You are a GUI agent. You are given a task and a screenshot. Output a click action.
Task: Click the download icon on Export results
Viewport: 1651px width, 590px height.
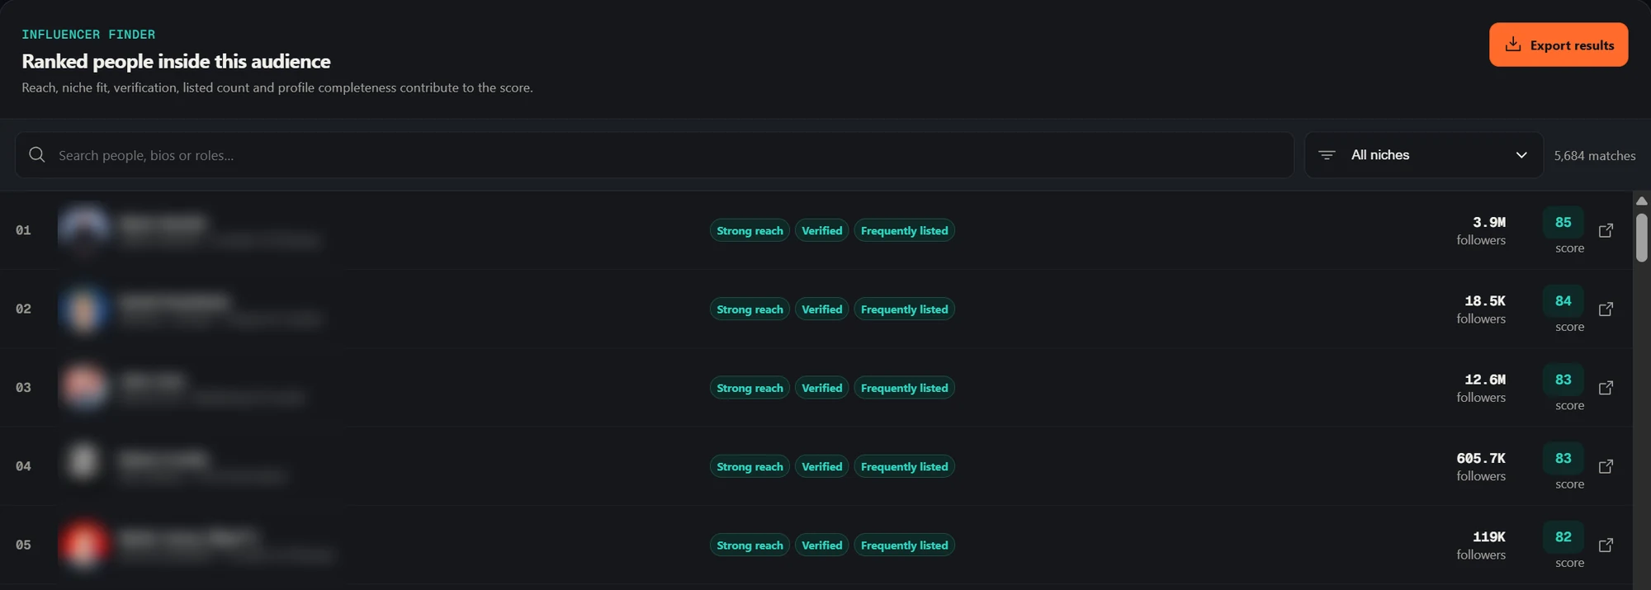[x=1512, y=45]
